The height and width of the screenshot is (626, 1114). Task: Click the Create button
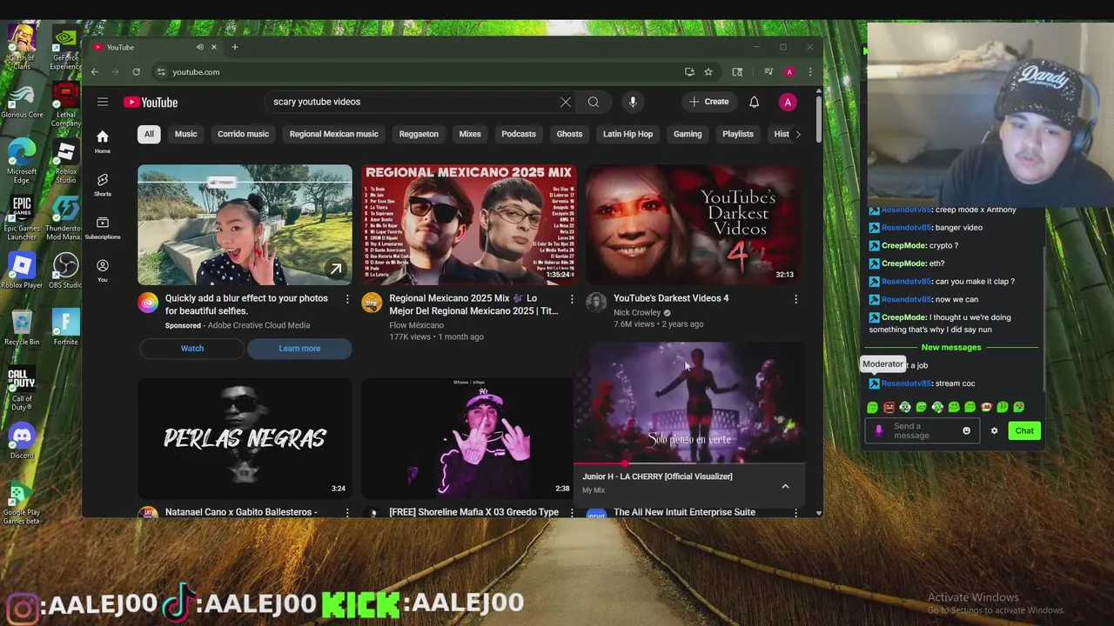pyautogui.click(x=709, y=102)
